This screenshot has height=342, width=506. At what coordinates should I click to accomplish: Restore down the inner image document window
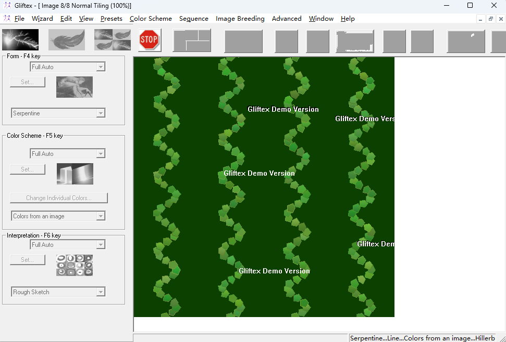[490, 19]
